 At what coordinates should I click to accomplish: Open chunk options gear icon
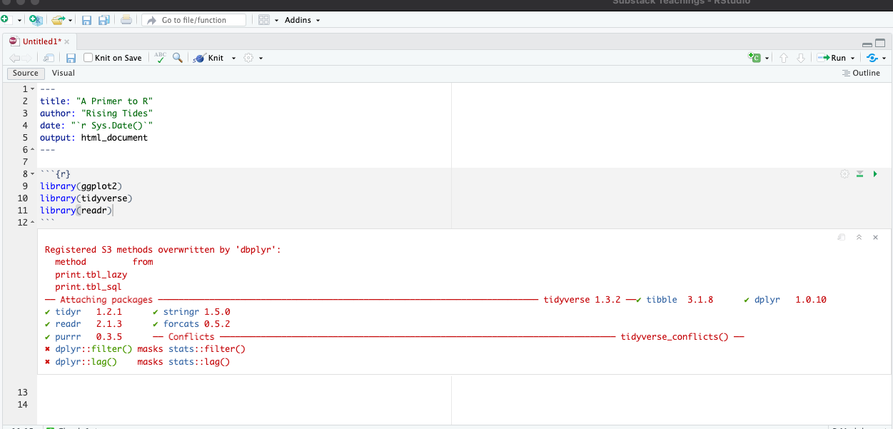tap(845, 174)
